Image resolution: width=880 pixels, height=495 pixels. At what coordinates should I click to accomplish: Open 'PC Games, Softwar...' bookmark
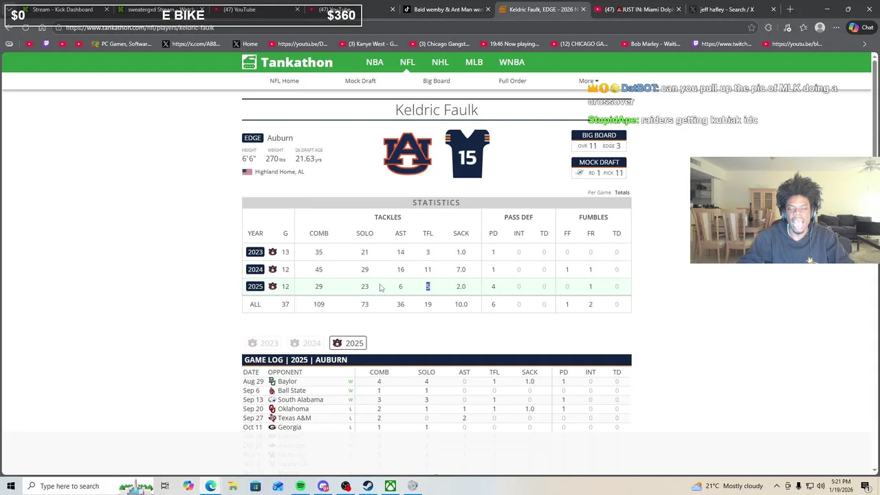tap(120, 44)
